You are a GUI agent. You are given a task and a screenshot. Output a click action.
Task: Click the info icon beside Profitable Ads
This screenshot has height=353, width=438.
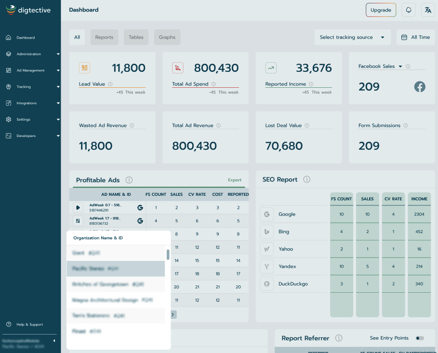pos(129,180)
